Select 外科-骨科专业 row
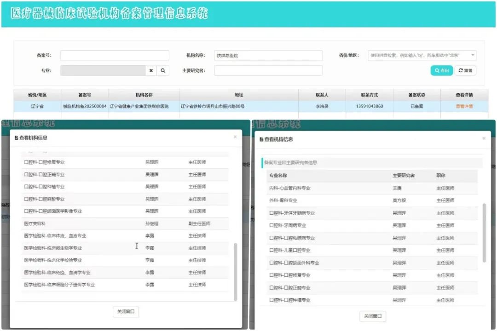 [372, 200]
